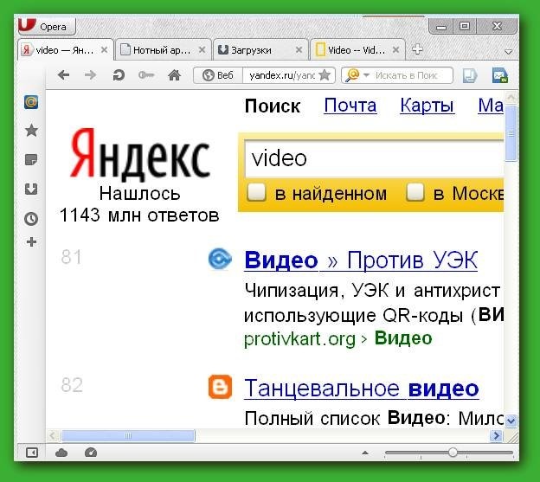Image resolution: width=540 pixels, height=482 pixels.
Task: Close the 'Video -- Vid...' tab
Action: (x=396, y=50)
